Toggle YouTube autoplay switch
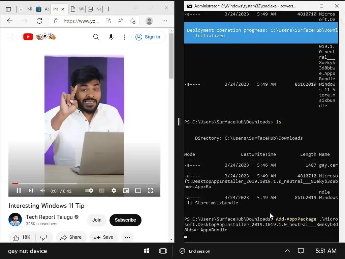Viewport: 345px width, 259px height. [x=89, y=191]
